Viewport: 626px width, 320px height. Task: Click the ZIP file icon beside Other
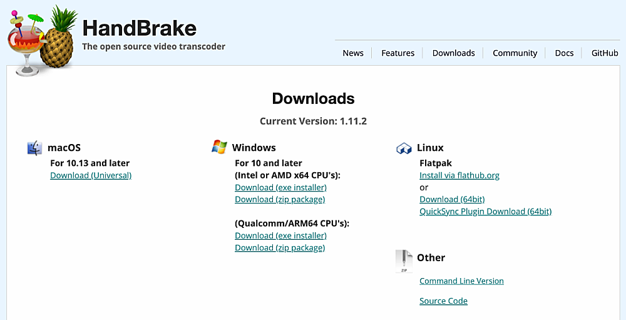404,261
